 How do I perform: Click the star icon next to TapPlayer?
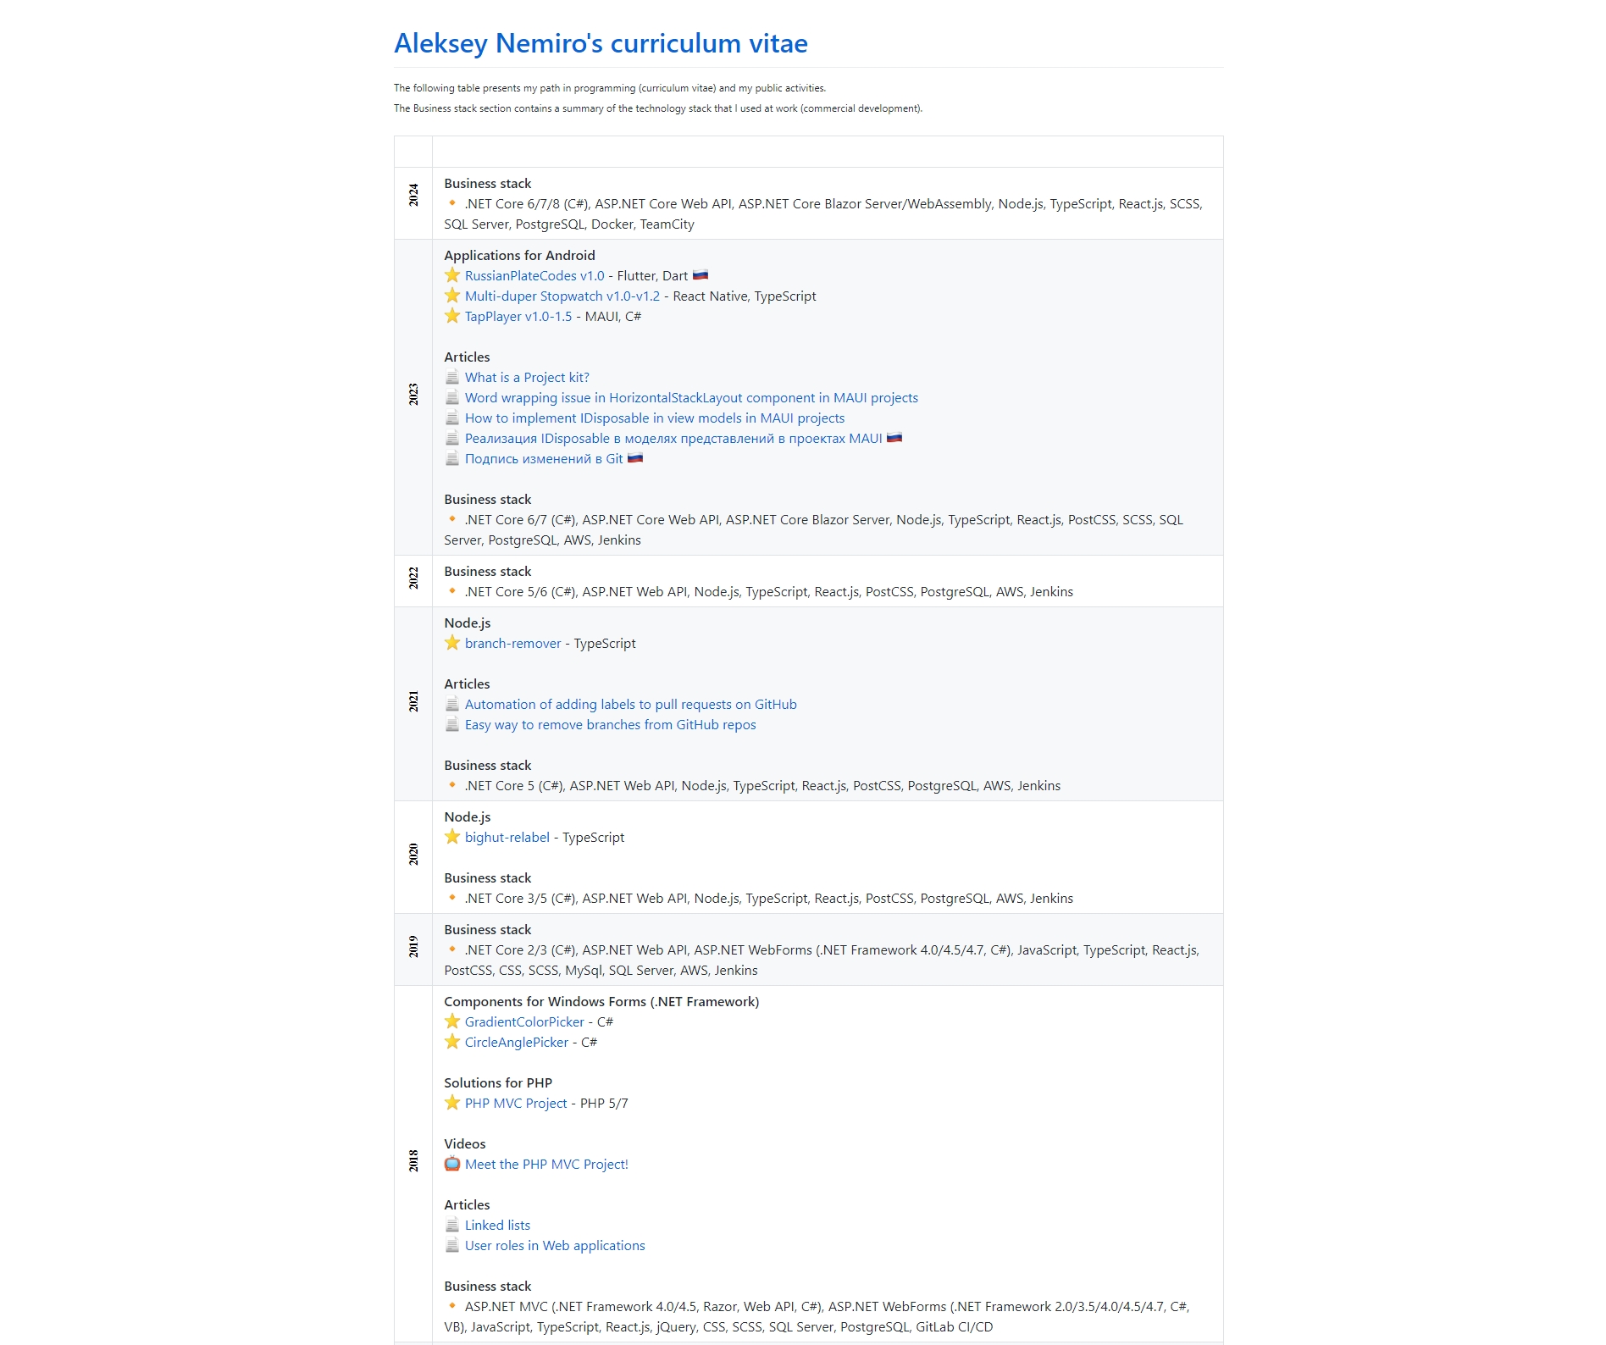(x=452, y=316)
